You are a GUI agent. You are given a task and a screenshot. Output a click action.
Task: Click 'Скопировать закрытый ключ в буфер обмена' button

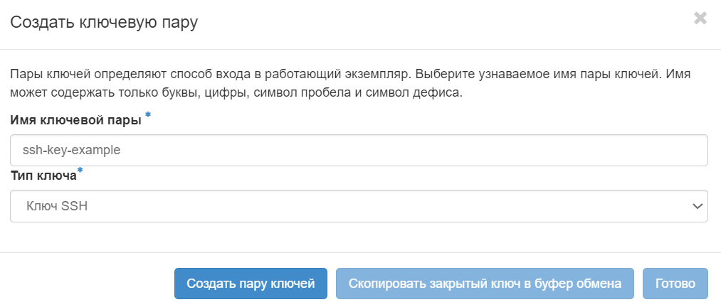(x=485, y=284)
